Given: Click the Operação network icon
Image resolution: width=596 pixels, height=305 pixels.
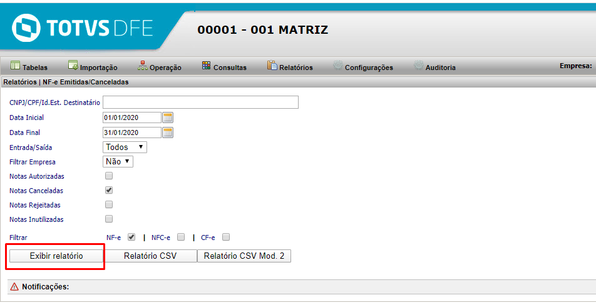Looking at the screenshot, I should pos(143,65).
